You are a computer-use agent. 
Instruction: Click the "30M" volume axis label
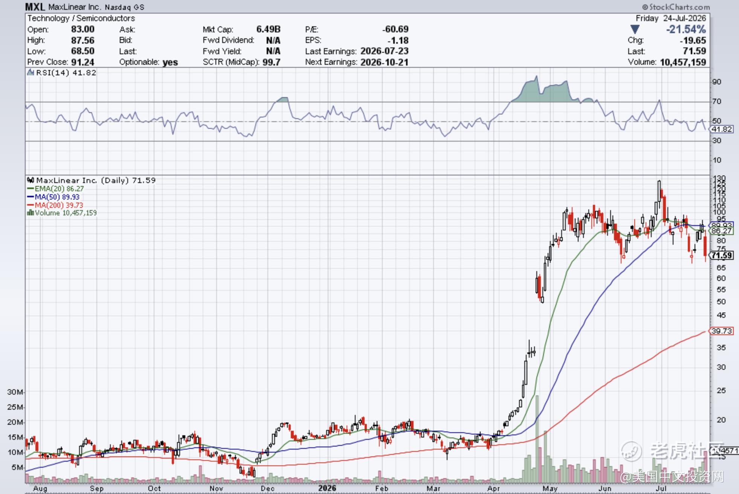pos(15,392)
